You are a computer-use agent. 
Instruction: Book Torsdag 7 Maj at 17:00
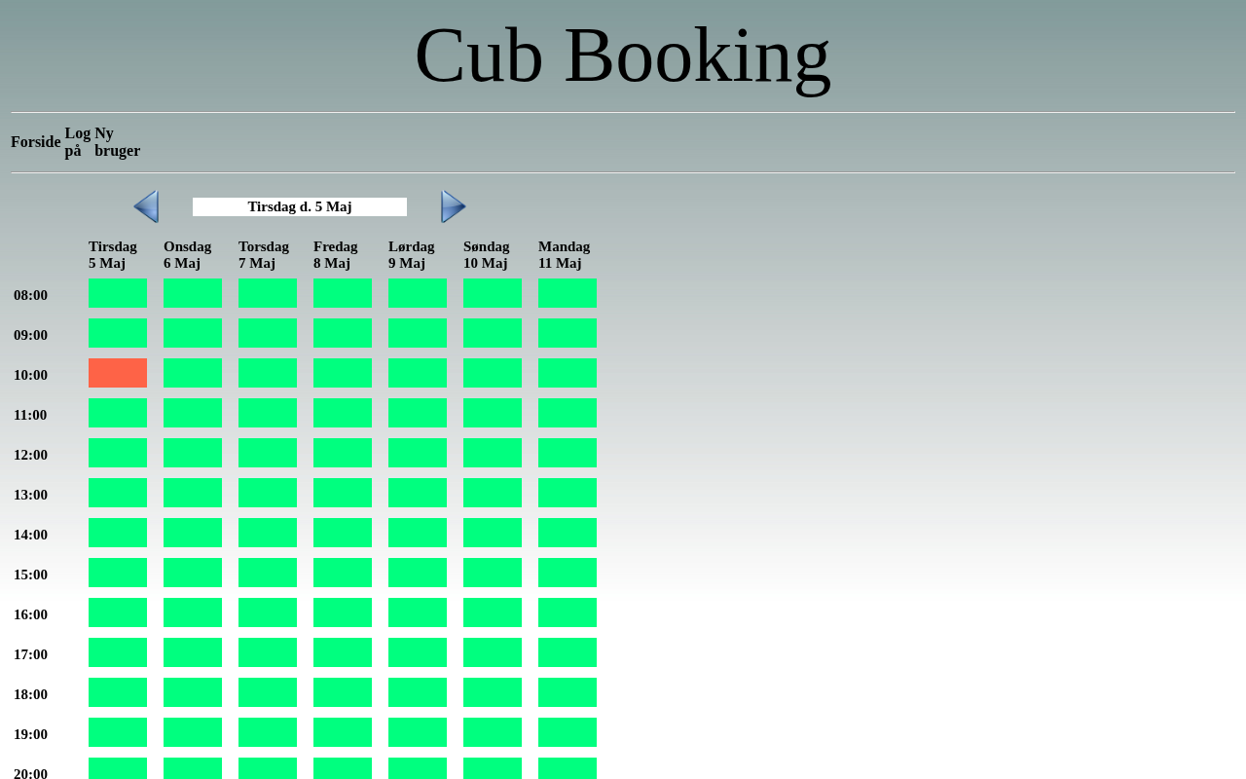pos(268,652)
